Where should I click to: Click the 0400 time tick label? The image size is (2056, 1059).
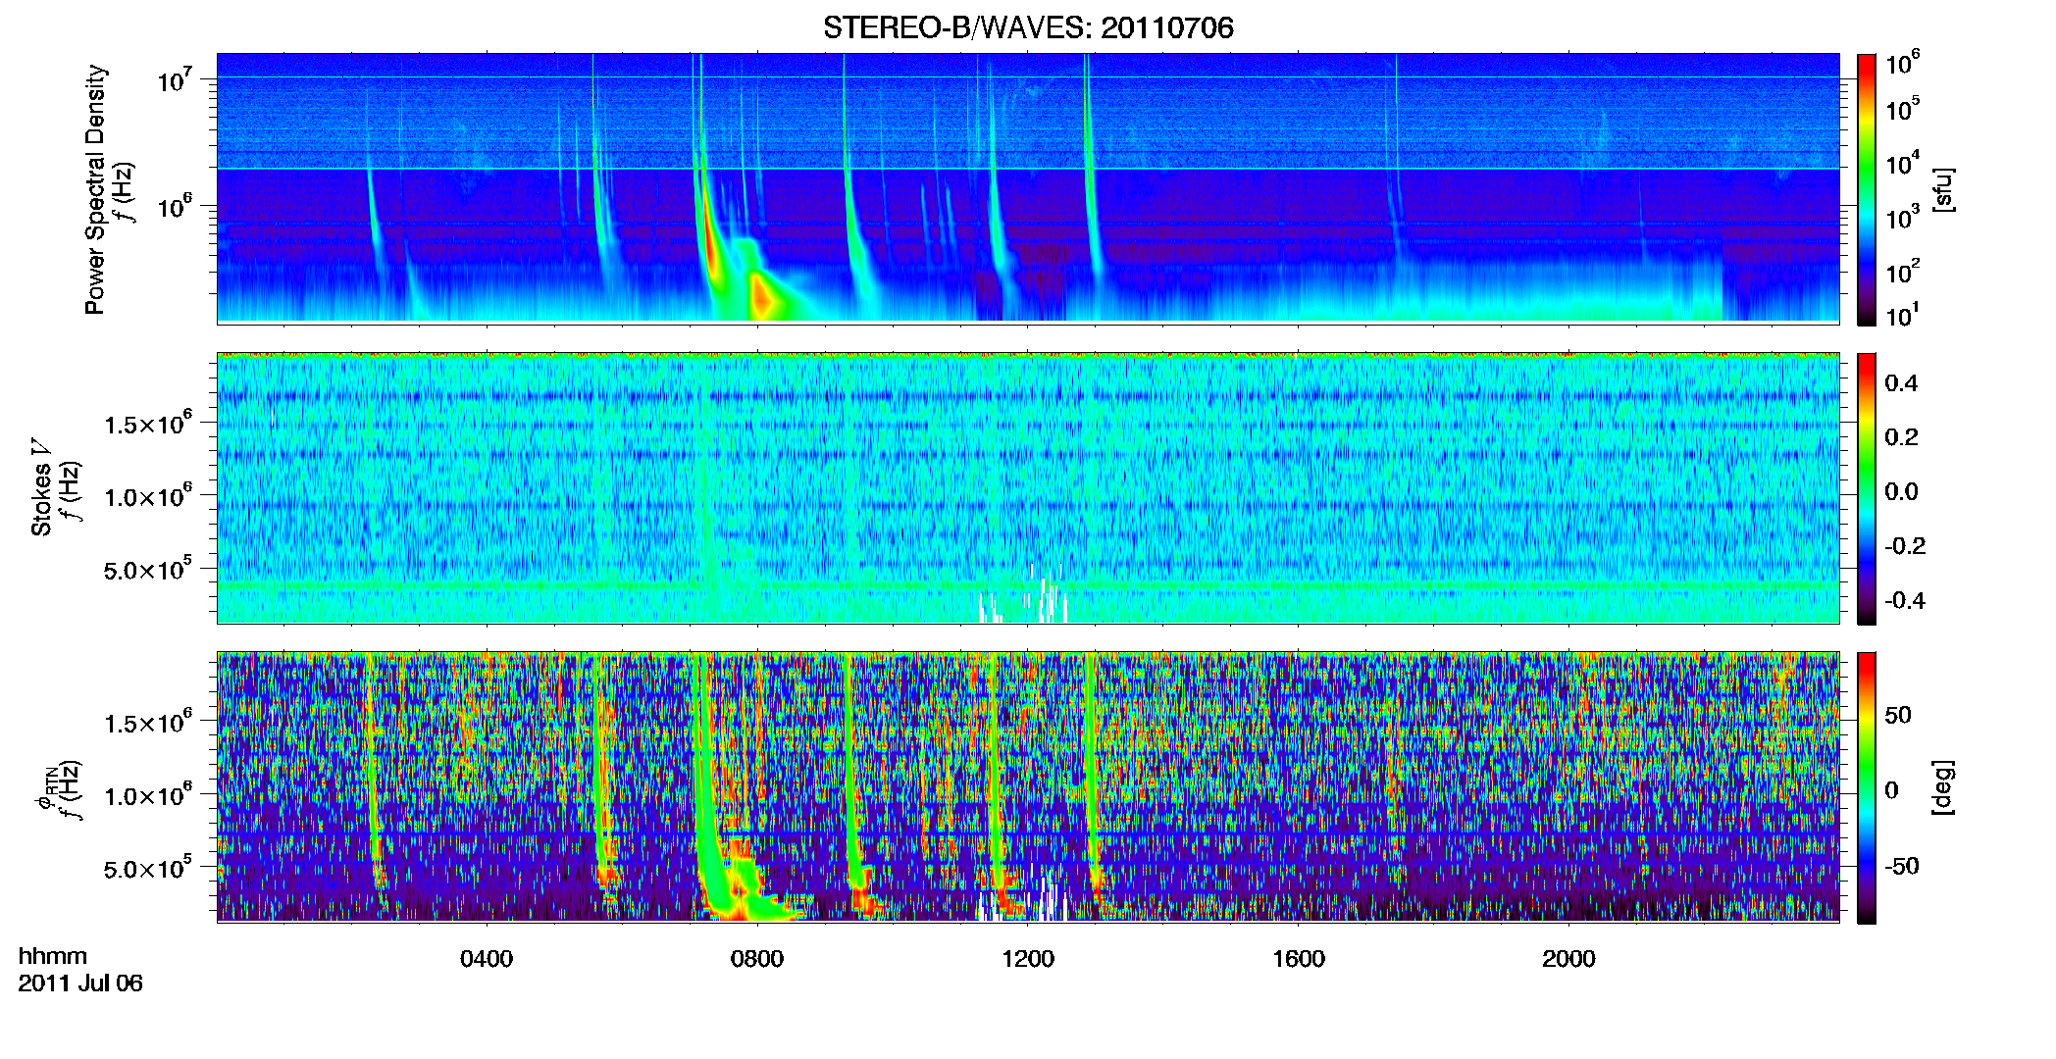point(487,959)
